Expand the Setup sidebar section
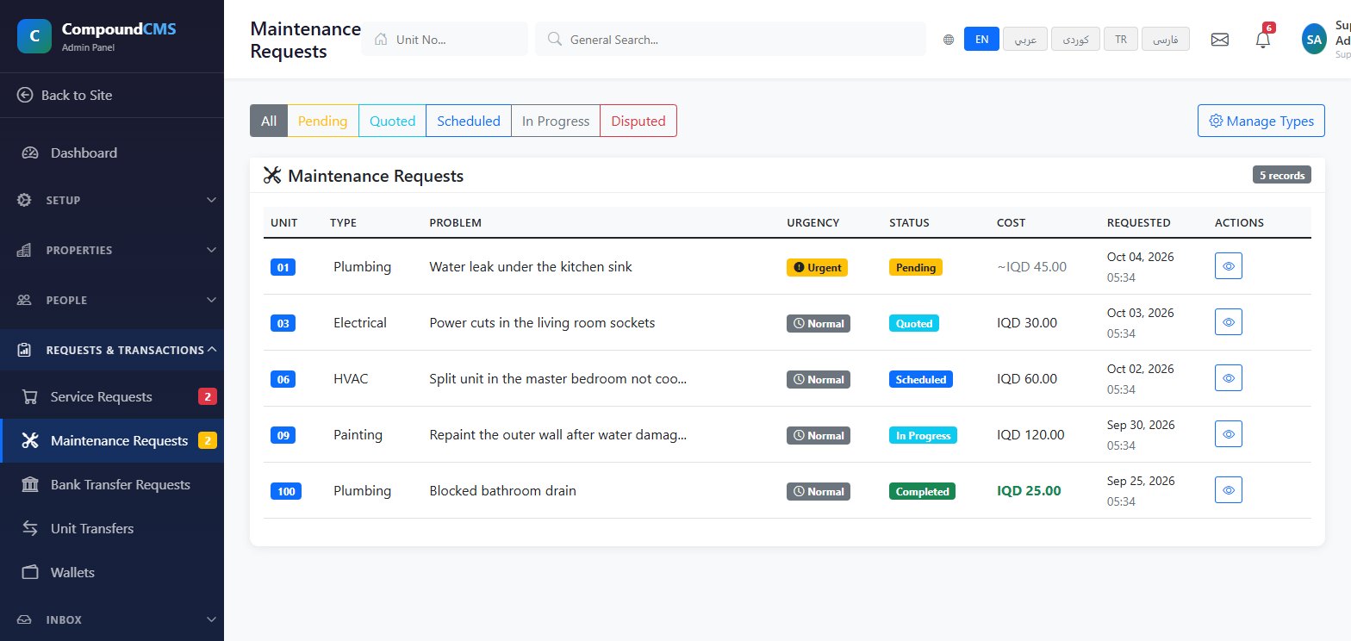Screen dimensions: 1351x641 tap(112, 200)
